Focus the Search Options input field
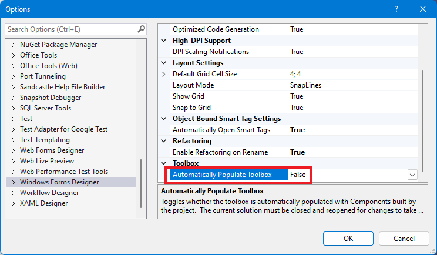Viewport: 437px width, 255px height. 71,29
